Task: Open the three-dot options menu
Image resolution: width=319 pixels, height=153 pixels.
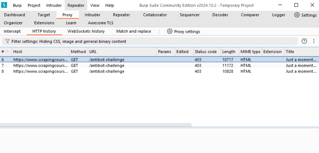Action: tap(314, 41)
